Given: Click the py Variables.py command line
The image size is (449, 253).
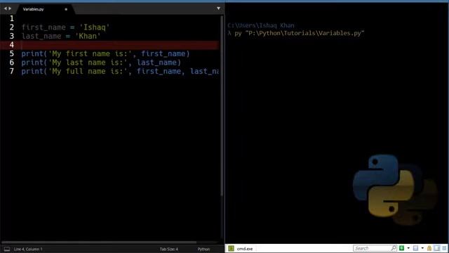Looking at the screenshot, I should (x=300, y=33).
